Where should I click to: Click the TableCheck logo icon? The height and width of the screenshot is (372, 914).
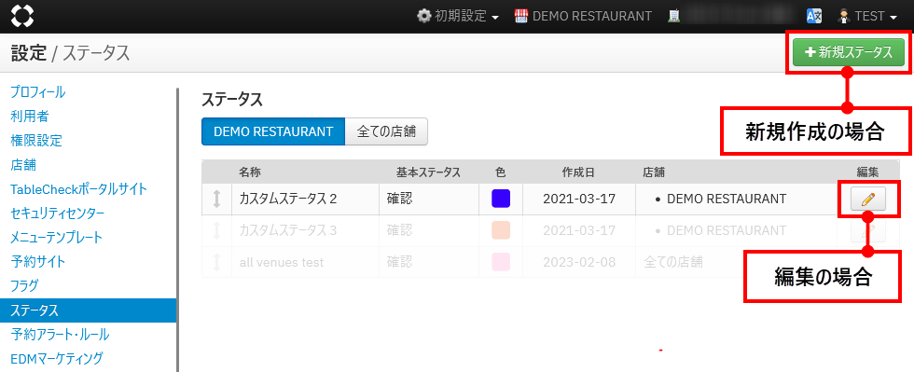[x=22, y=16]
